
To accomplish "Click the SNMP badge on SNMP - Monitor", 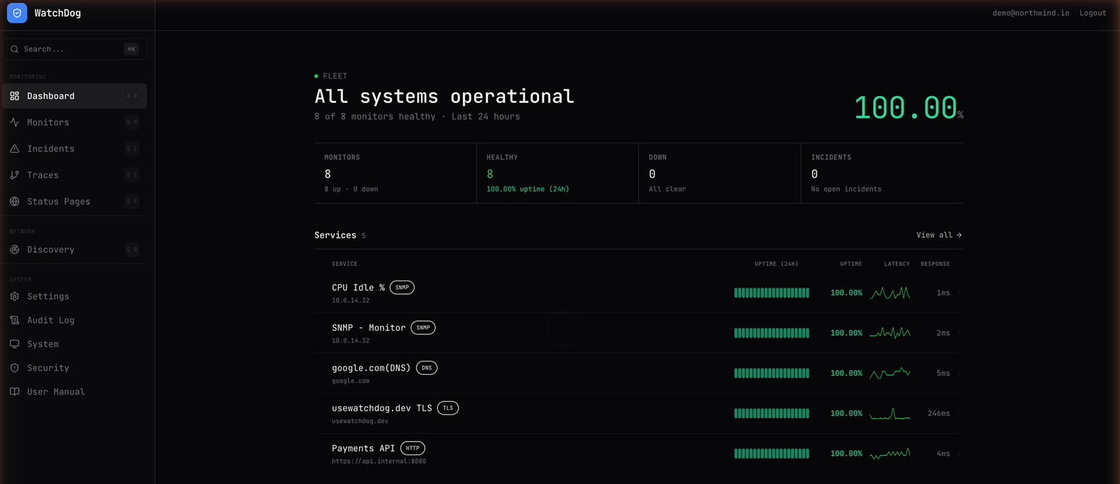I will point(423,327).
